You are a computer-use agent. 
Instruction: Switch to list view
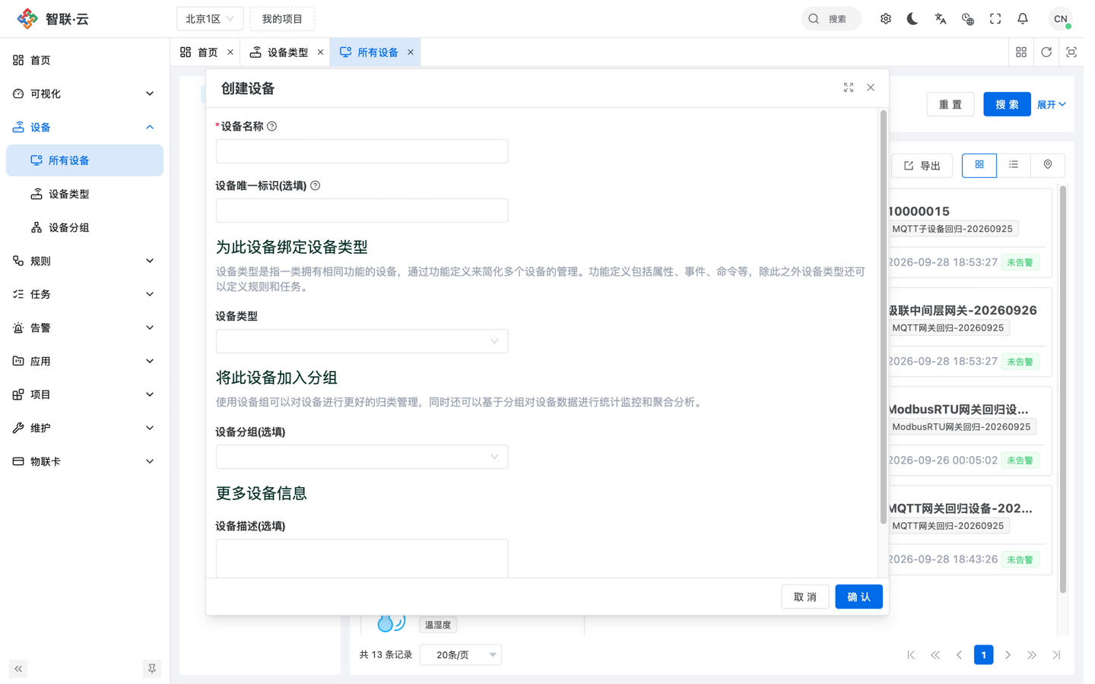(1014, 165)
